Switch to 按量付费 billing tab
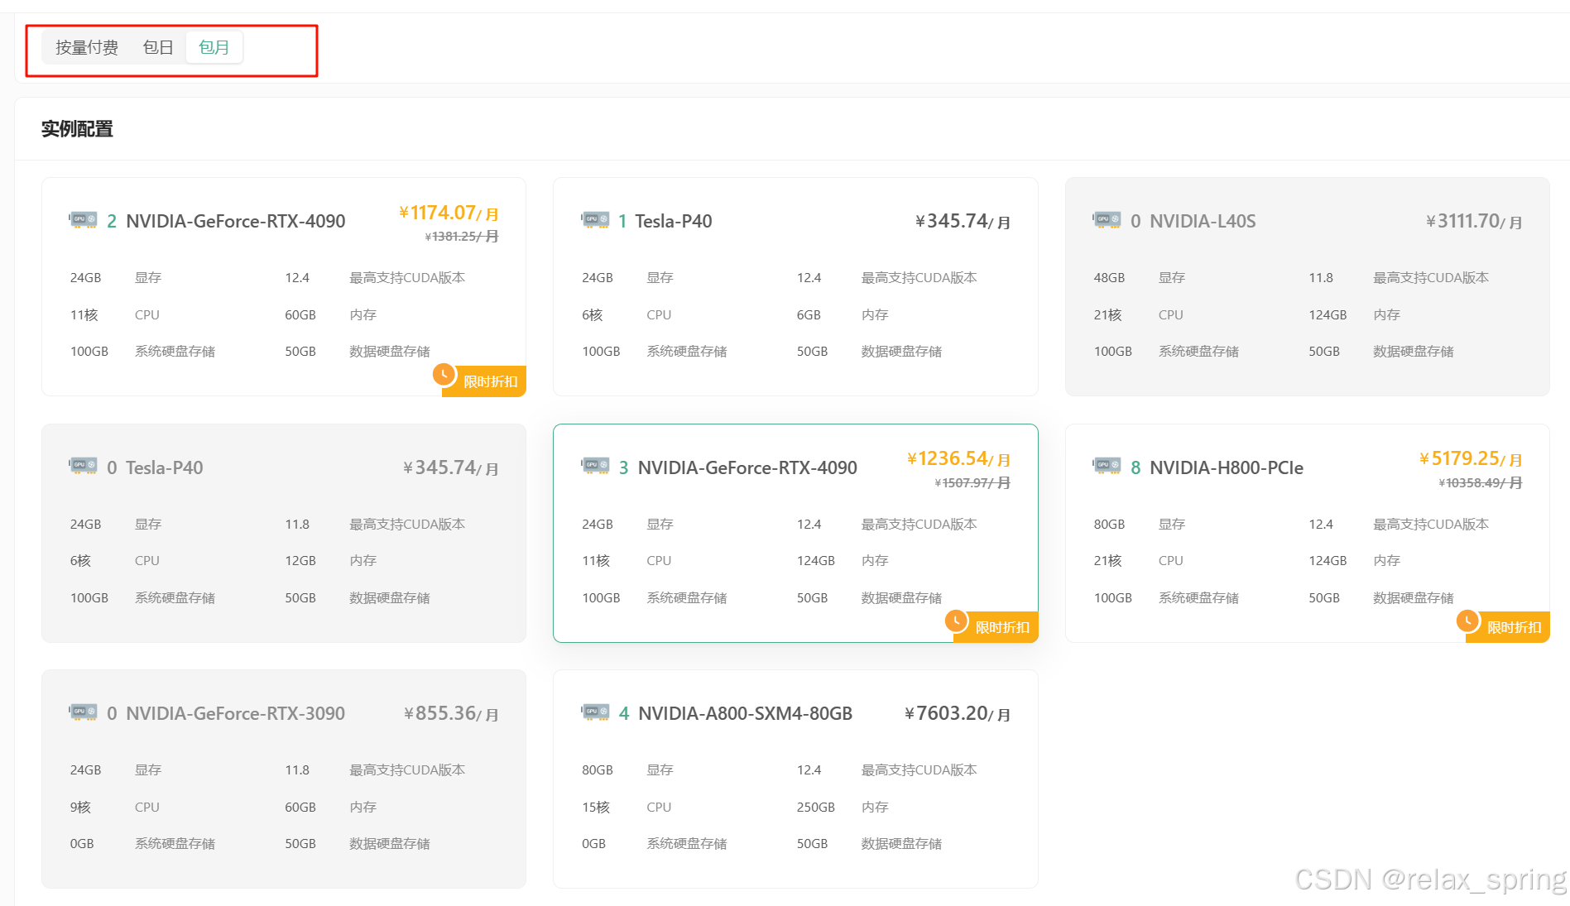Image resolution: width=1570 pixels, height=906 pixels. [x=87, y=47]
